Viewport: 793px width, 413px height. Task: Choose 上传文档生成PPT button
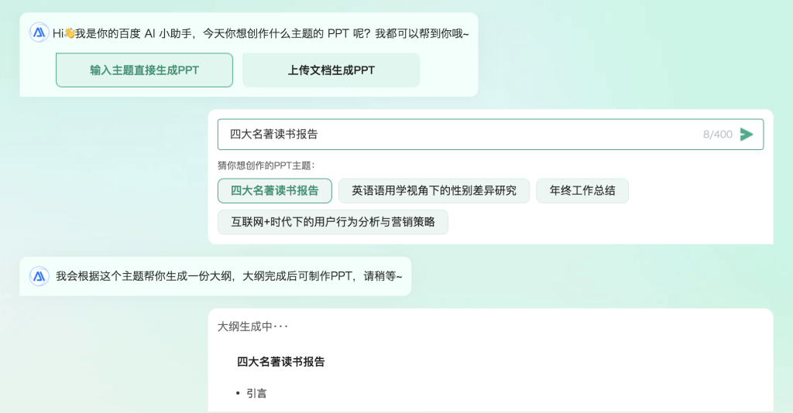pos(331,70)
